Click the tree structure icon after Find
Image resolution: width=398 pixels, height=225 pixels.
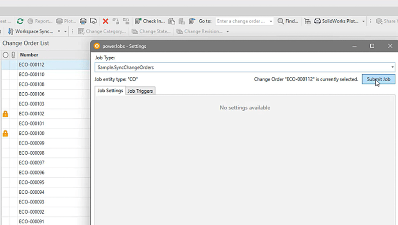click(307, 21)
